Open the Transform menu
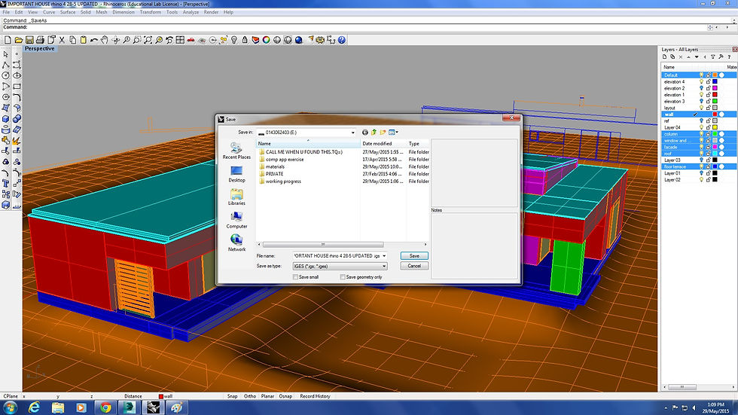 150,12
